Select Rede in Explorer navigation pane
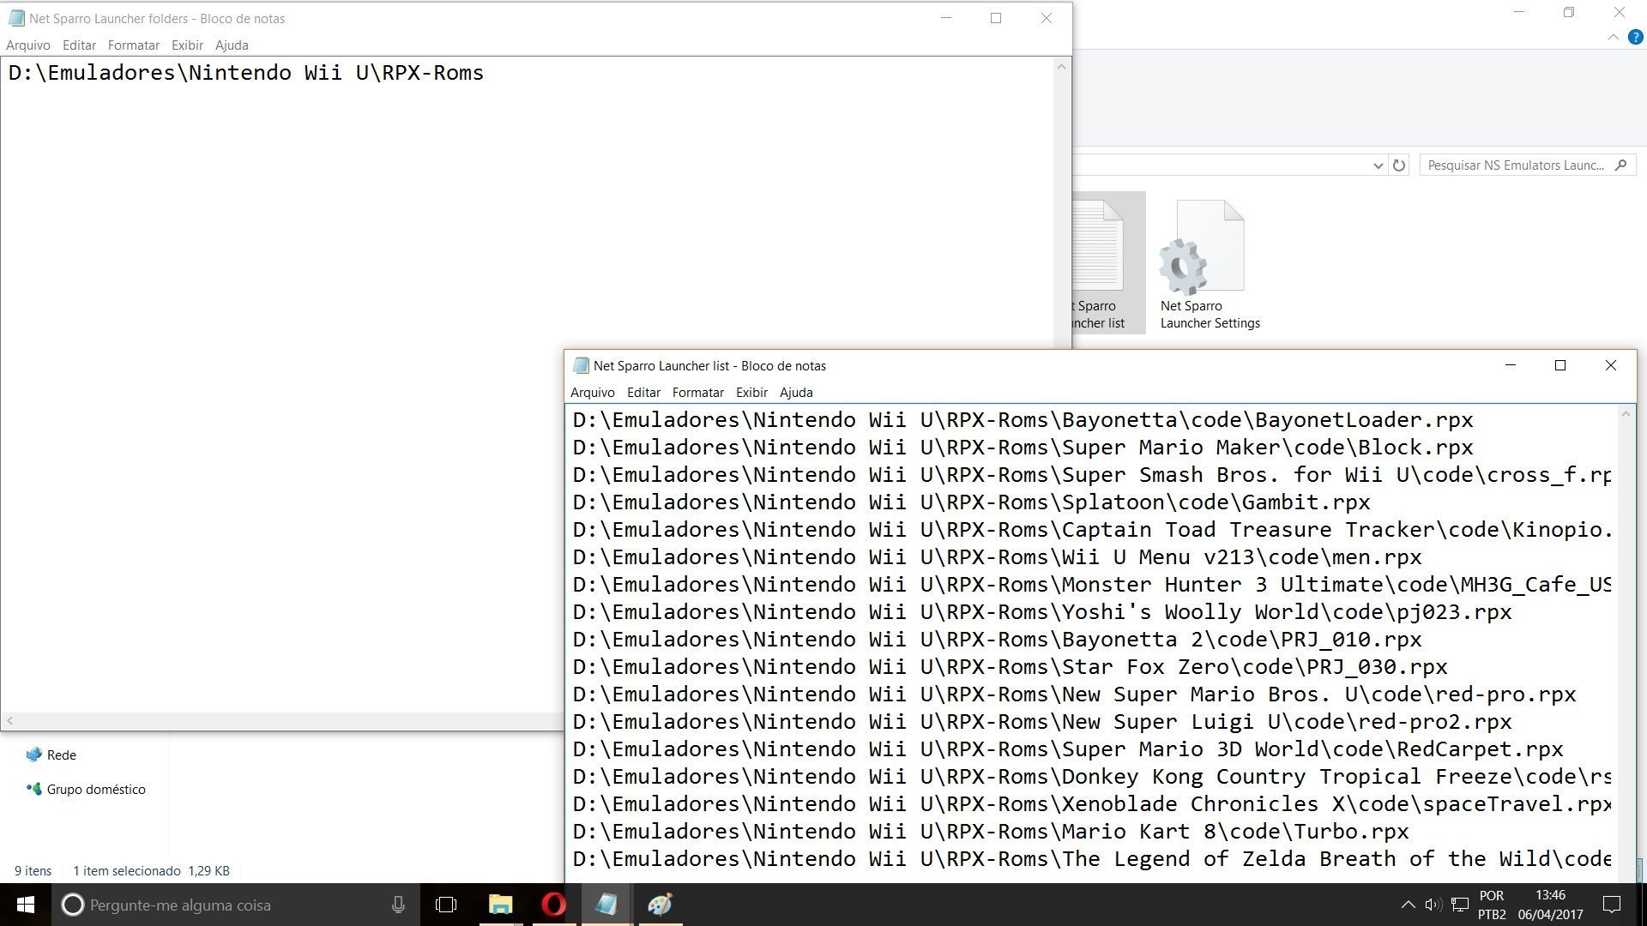This screenshot has height=926, width=1647. (51, 755)
